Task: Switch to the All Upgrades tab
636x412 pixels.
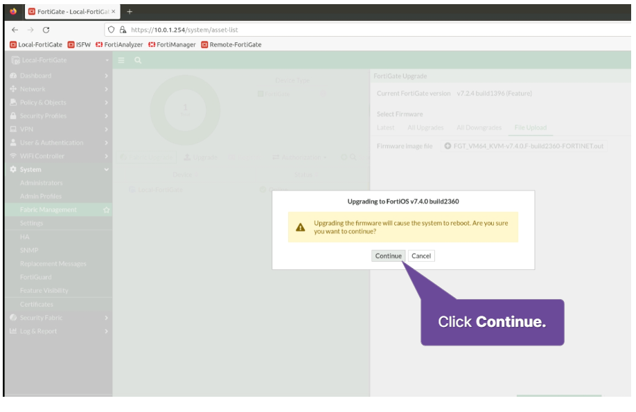Action: click(425, 127)
